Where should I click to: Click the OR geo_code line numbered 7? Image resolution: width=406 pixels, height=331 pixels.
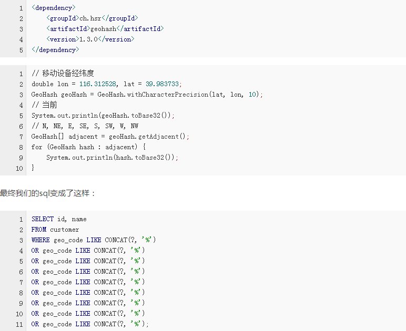[x=88, y=282]
